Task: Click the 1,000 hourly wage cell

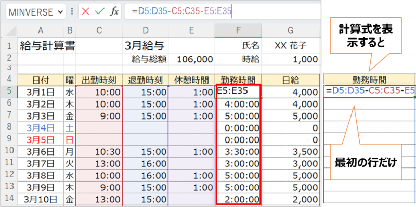Action: [x=291, y=59]
